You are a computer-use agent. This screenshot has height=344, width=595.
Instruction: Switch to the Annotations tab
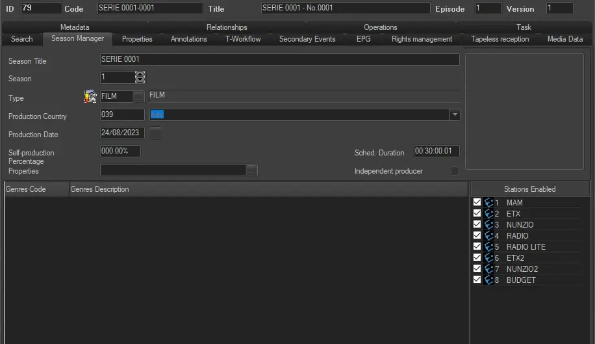coord(188,39)
